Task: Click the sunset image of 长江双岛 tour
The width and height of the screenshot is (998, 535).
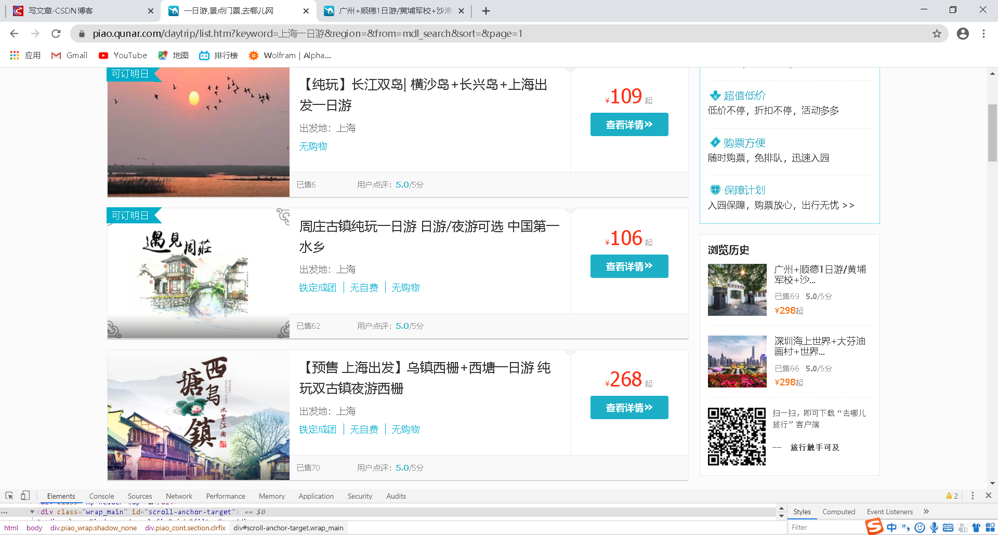Action: (199, 132)
